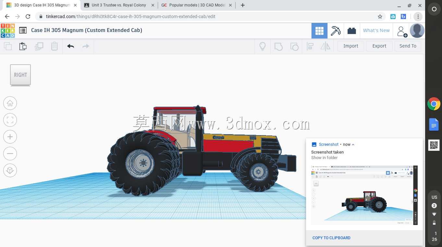Zoom out with the minus icon
The image size is (442, 247).
click(10, 154)
